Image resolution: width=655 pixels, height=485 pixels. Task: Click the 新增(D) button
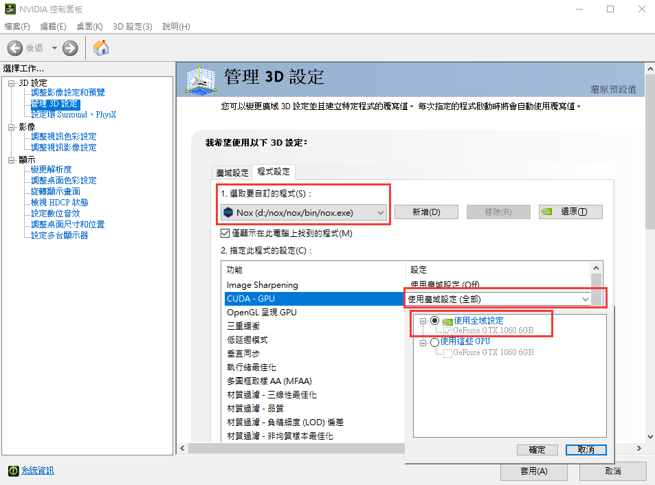(x=425, y=212)
